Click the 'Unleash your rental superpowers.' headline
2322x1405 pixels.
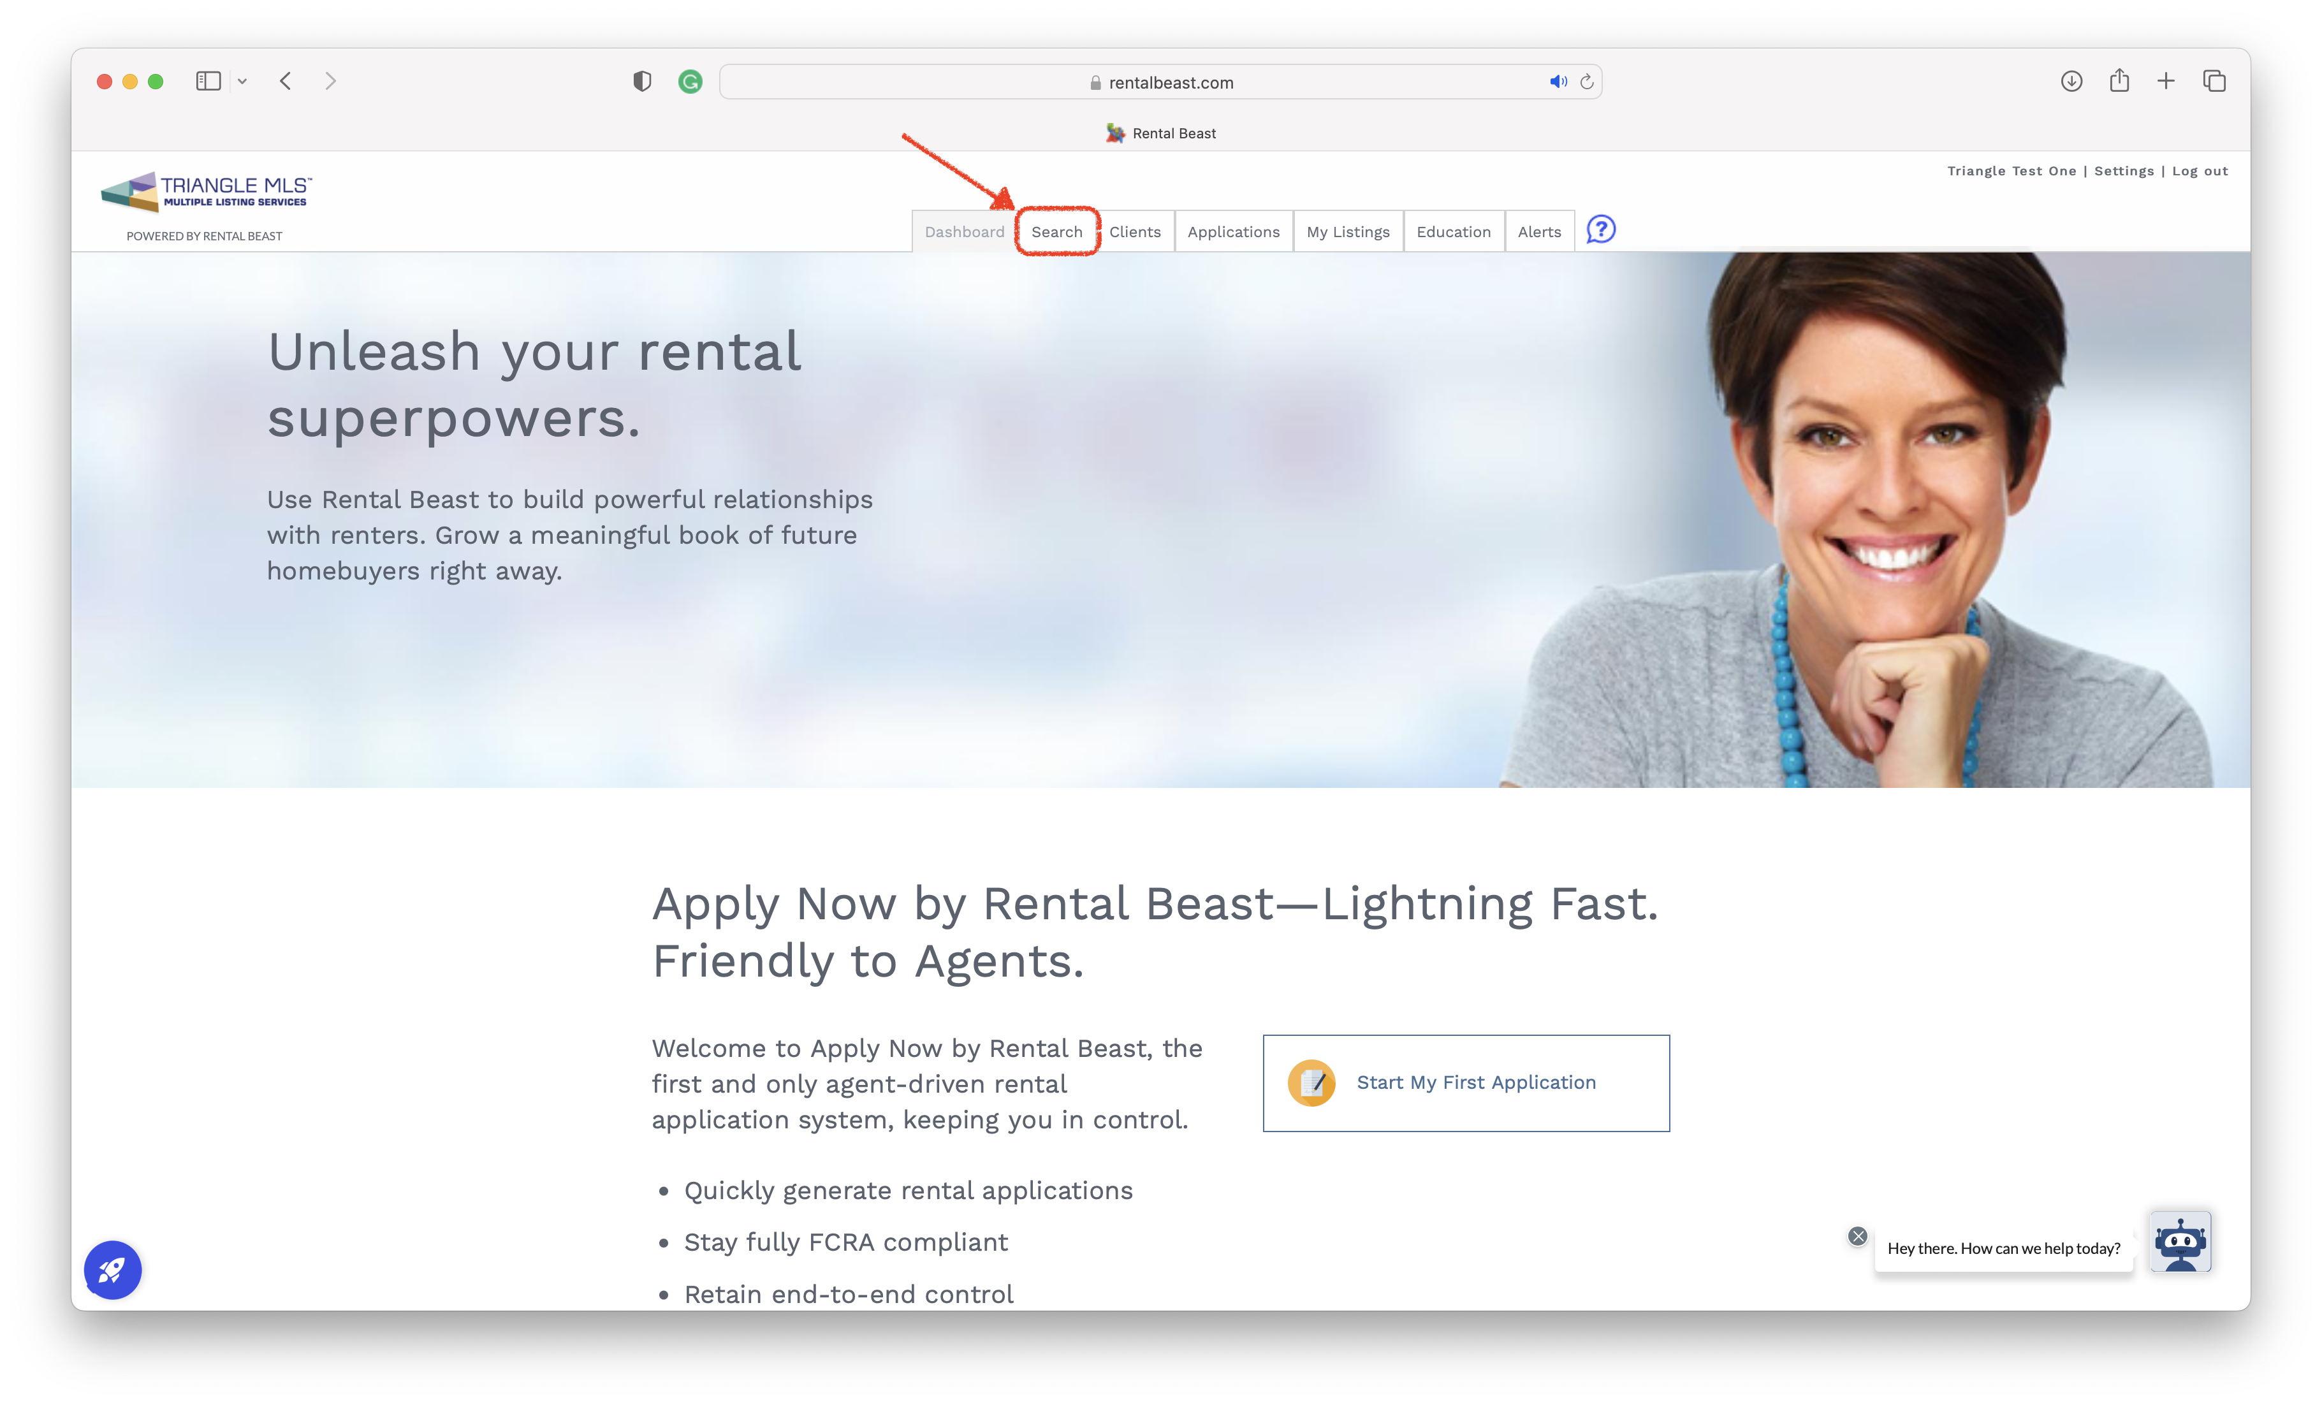(x=534, y=384)
